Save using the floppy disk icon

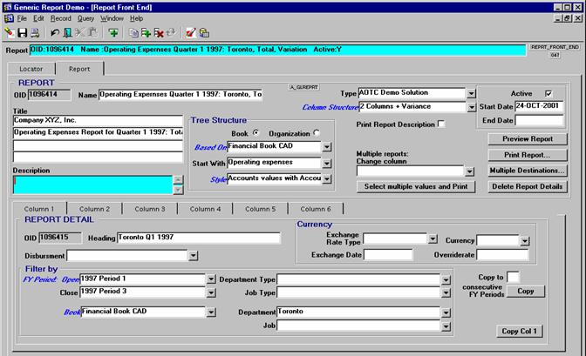click(x=23, y=33)
